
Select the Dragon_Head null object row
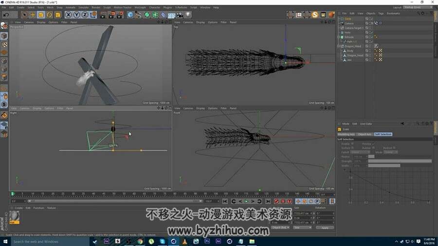click(352, 46)
